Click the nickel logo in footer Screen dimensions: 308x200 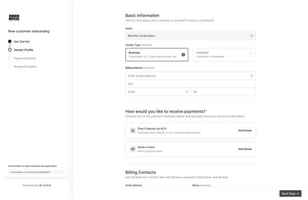[45, 185]
